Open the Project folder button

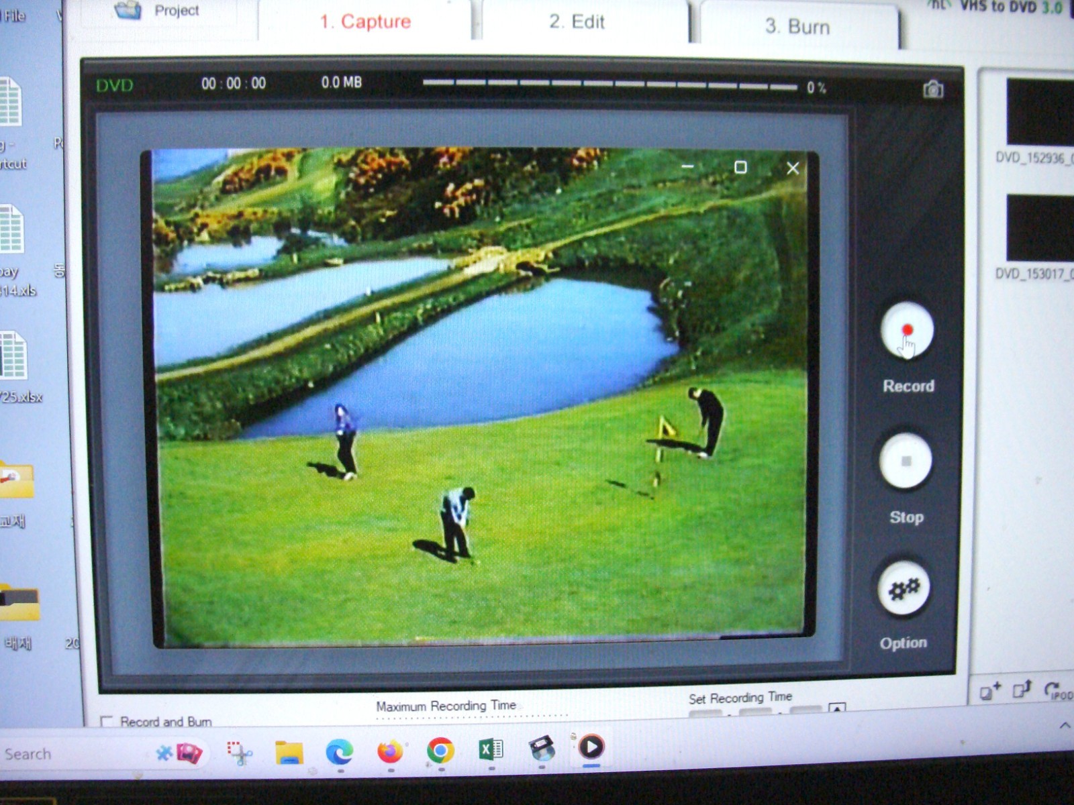(x=158, y=11)
